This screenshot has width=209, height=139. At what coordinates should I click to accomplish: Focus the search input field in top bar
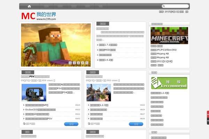pyautogui.click(x=175, y=6)
